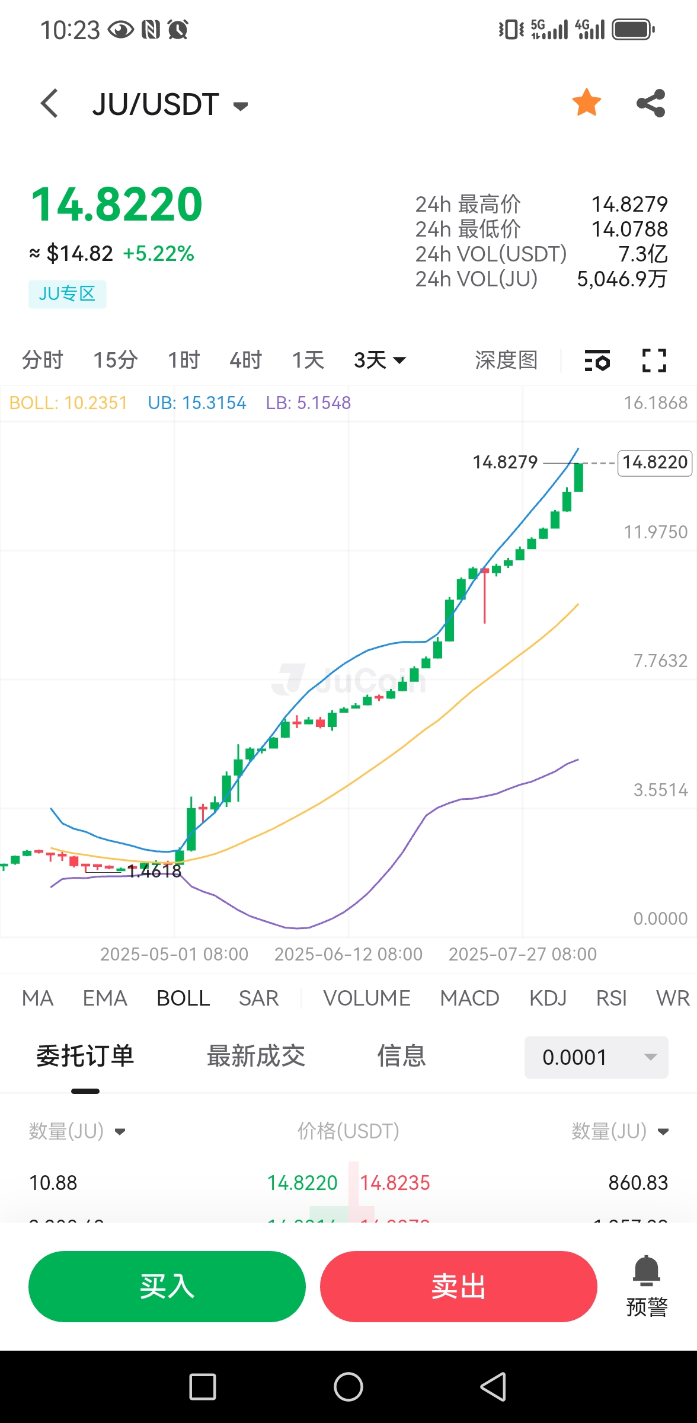
Task: Open the 3天 interval dropdown
Action: click(x=379, y=360)
